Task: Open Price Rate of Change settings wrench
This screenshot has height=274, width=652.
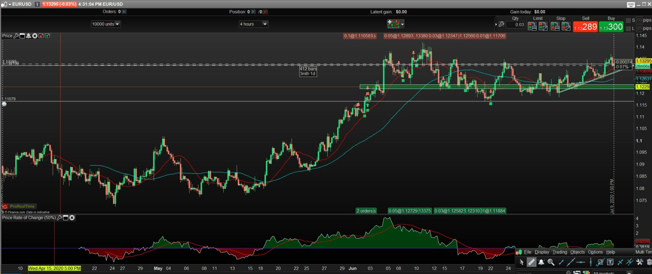Action: (59, 218)
